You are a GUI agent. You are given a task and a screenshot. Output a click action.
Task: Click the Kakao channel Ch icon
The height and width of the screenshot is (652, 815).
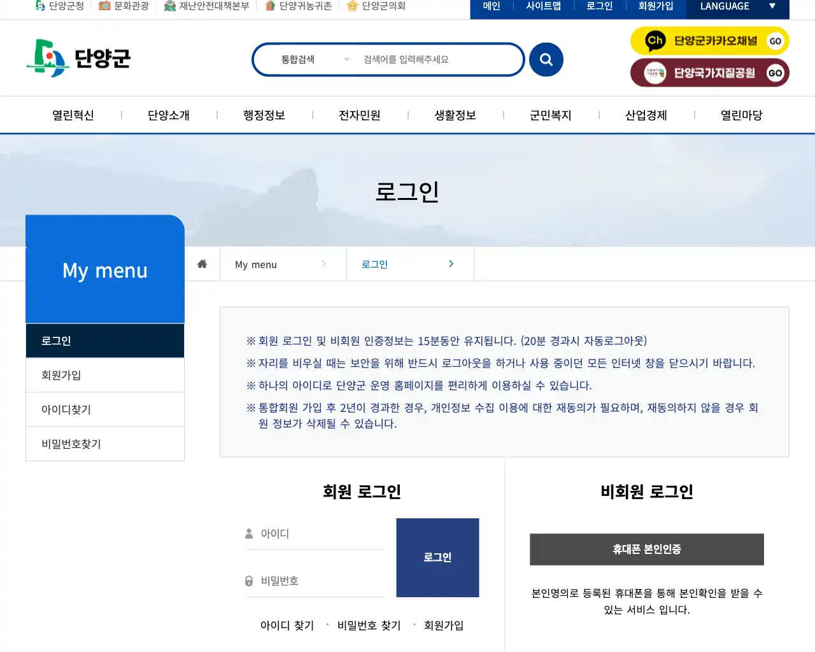click(x=656, y=40)
